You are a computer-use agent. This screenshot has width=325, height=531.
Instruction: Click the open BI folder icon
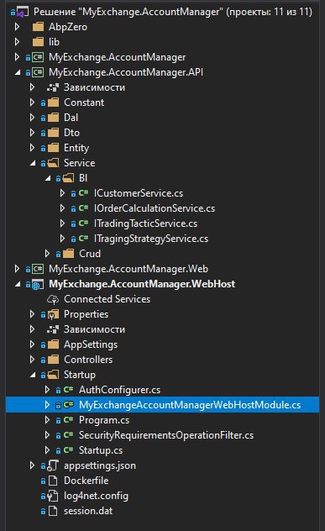pos(68,178)
